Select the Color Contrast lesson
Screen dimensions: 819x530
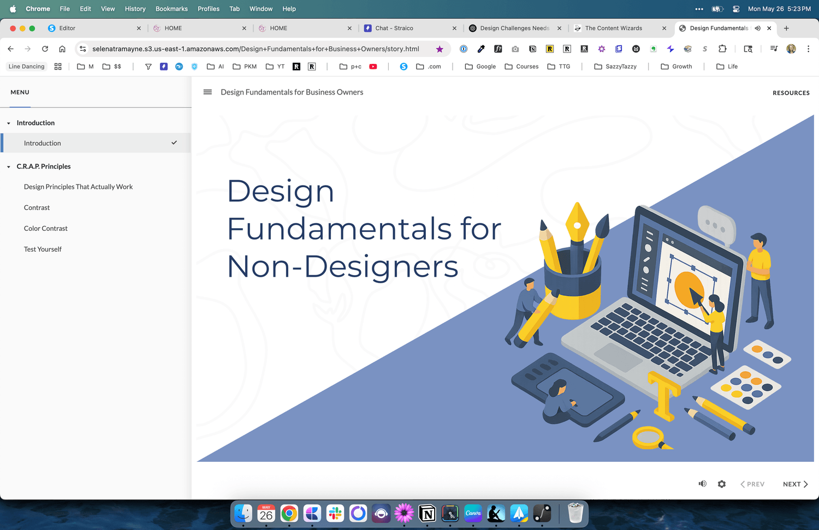46,229
